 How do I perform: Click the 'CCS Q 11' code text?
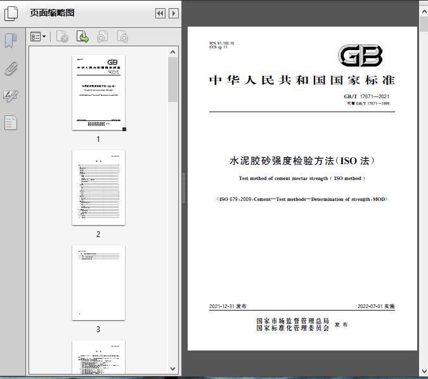pyautogui.click(x=218, y=47)
